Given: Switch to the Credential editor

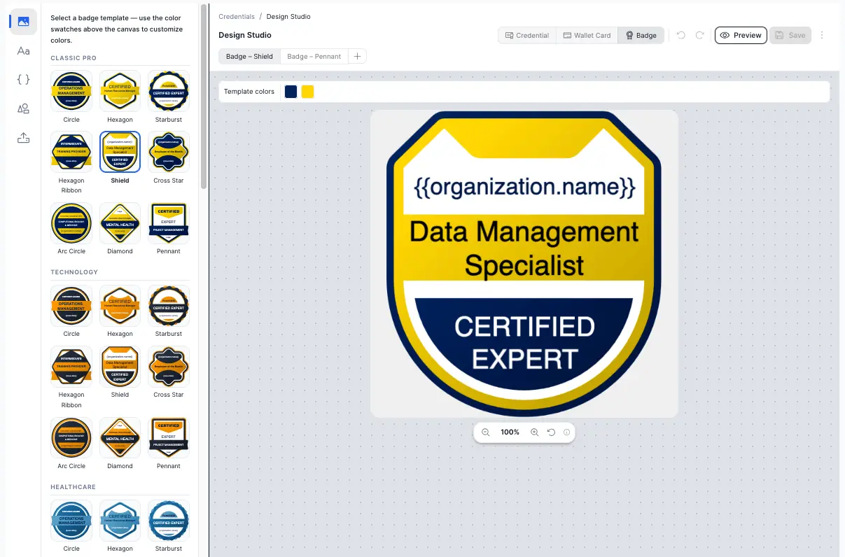Looking at the screenshot, I should (526, 35).
